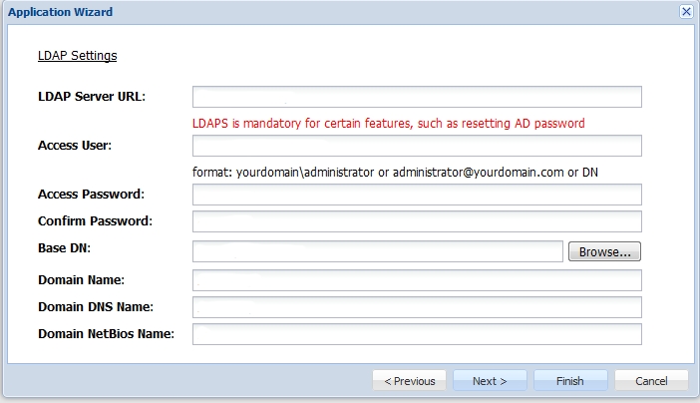The width and height of the screenshot is (700, 403).
Task: Close the Application Wizard dialog
Action: [686, 12]
